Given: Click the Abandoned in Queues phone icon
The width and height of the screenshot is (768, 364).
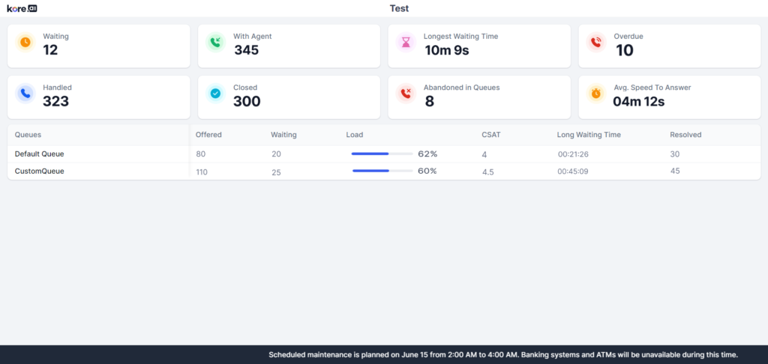Looking at the screenshot, I should (x=406, y=94).
